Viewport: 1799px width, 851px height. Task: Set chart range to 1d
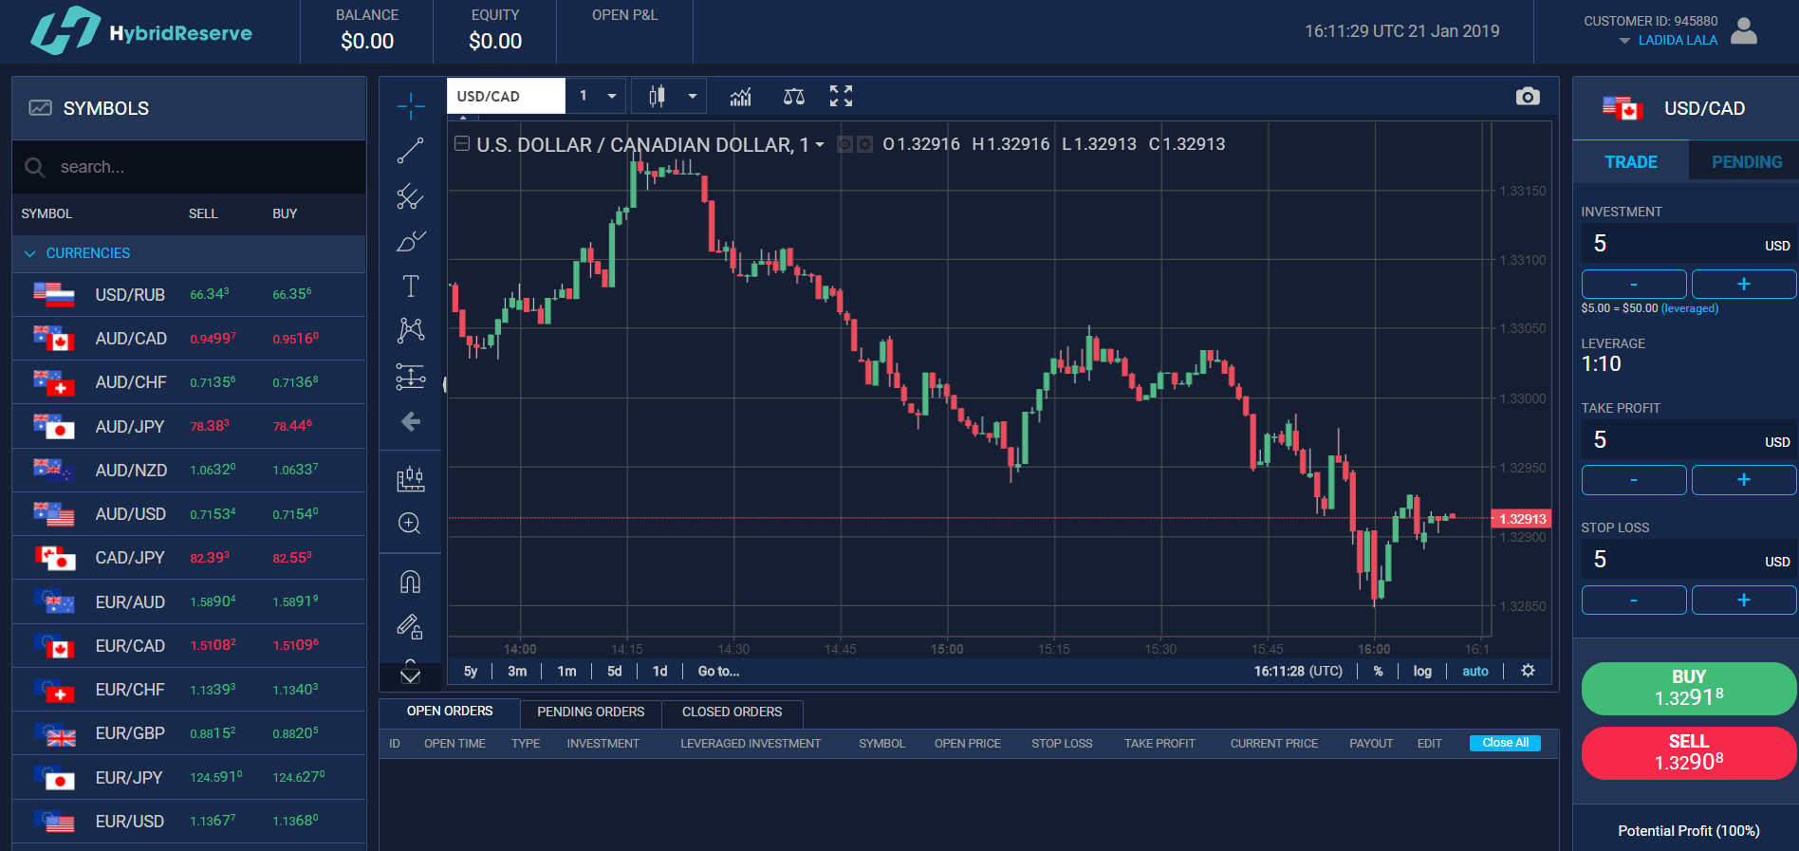(660, 671)
